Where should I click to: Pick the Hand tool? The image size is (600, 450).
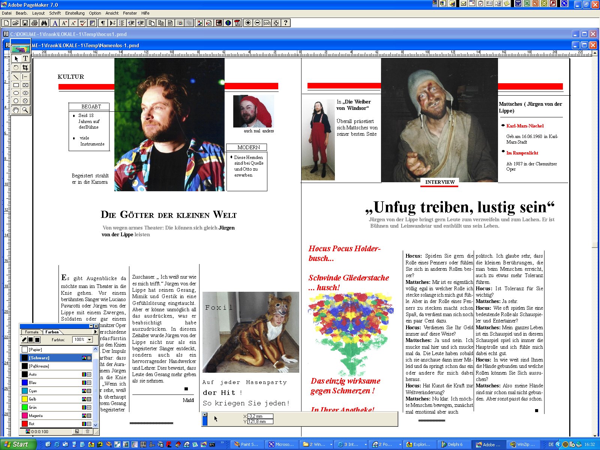16,110
